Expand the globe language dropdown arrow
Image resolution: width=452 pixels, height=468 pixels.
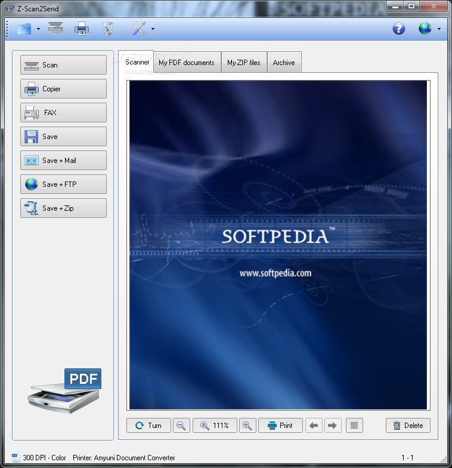[x=439, y=29]
